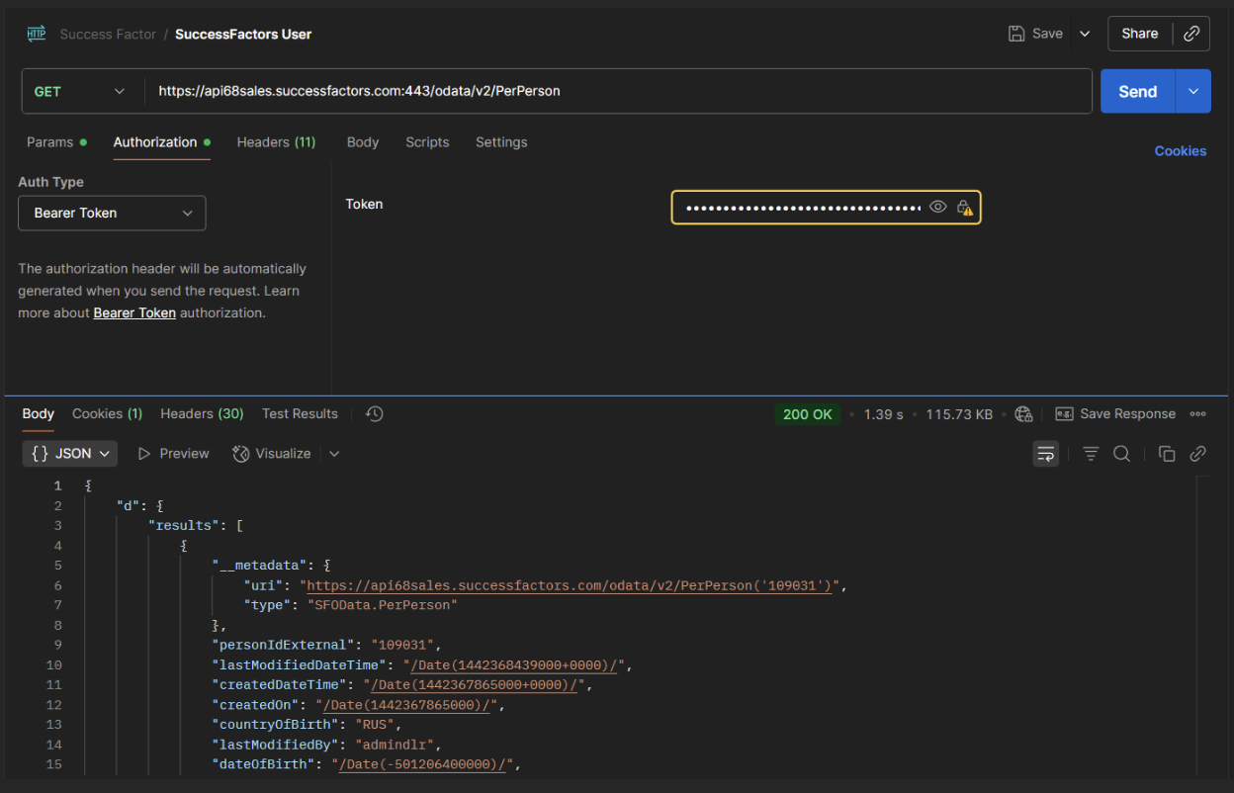Open the response more options ellipsis
This screenshot has height=793, width=1234.
coord(1197,414)
